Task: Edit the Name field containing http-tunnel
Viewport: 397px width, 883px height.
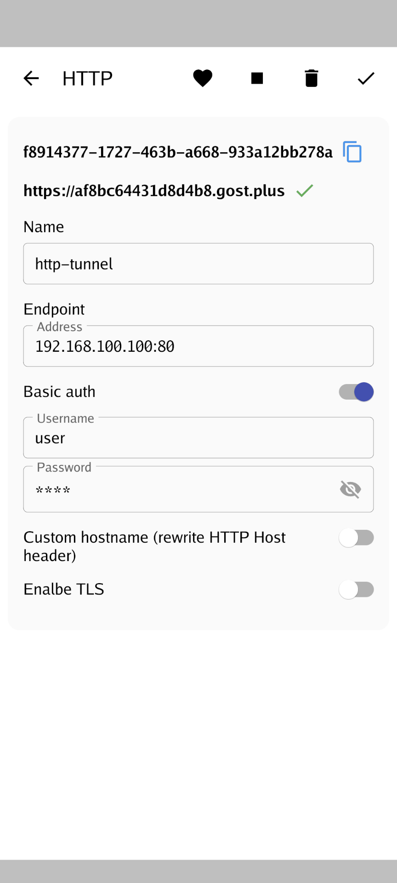Action: (x=198, y=264)
